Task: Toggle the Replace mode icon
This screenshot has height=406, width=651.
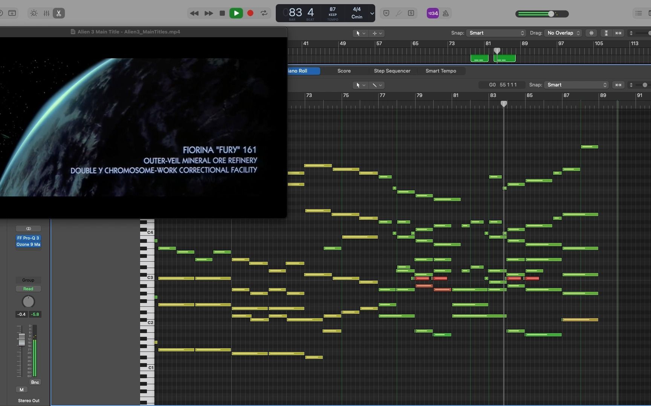Action: click(386, 13)
